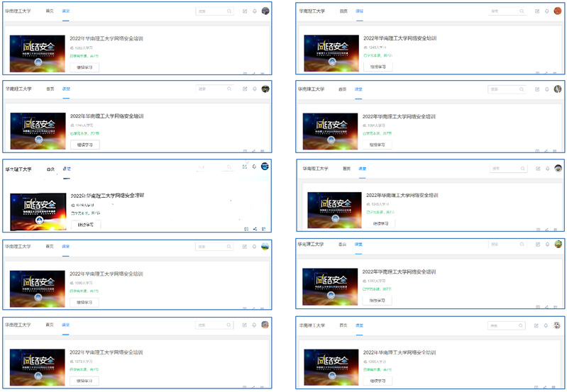Click 继续学习 in the bottom-left panel

coord(84,381)
